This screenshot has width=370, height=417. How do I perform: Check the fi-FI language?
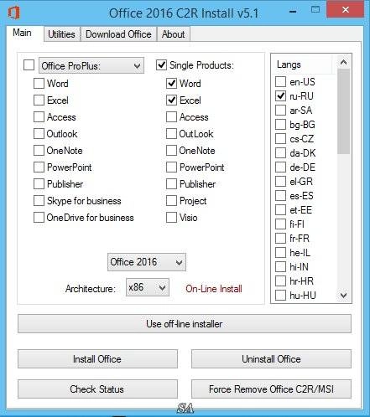click(x=280, y=224)
